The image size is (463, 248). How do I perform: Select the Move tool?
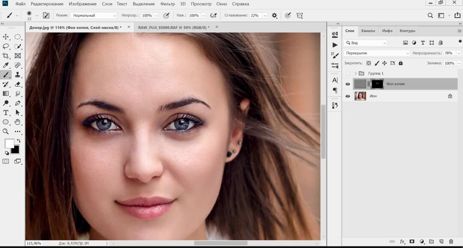[x=6, y=37]
